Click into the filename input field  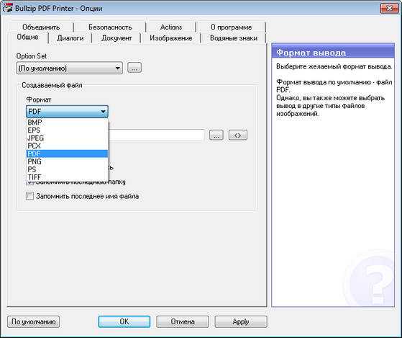click(156, 135)
